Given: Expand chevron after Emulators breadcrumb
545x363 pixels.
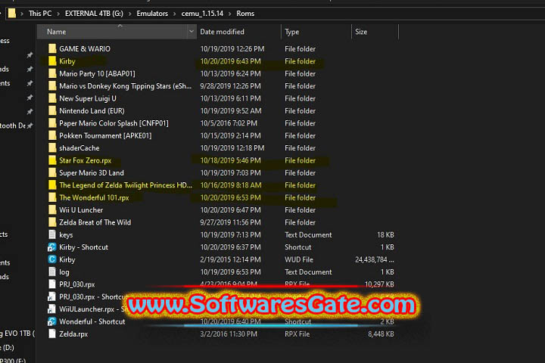Looking at the screenshot, I should click(175, 14).
